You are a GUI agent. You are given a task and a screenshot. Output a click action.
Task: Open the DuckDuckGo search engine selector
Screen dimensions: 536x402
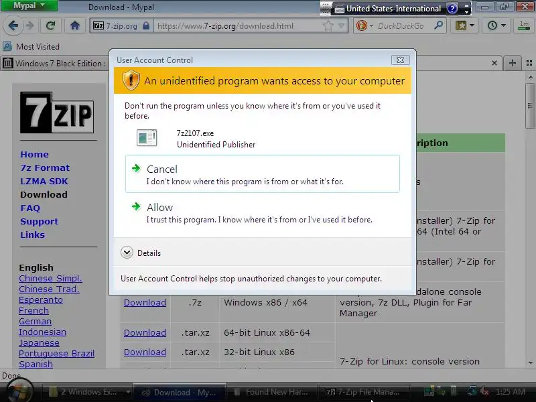point(364,25)
